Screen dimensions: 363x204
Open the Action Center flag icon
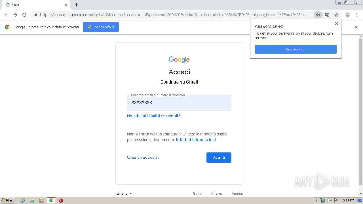click(336, 200)
